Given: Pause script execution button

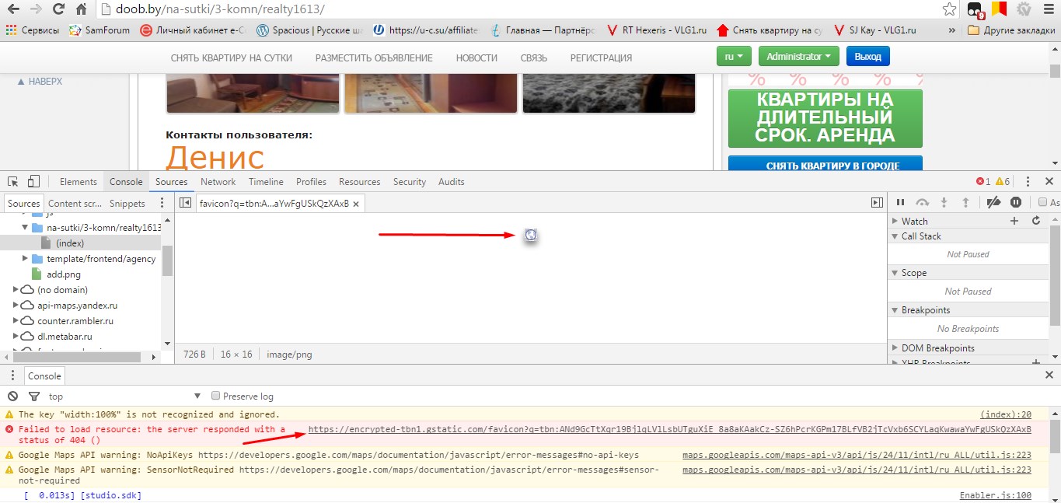Looking at the screenshot, I should [901, 202].
